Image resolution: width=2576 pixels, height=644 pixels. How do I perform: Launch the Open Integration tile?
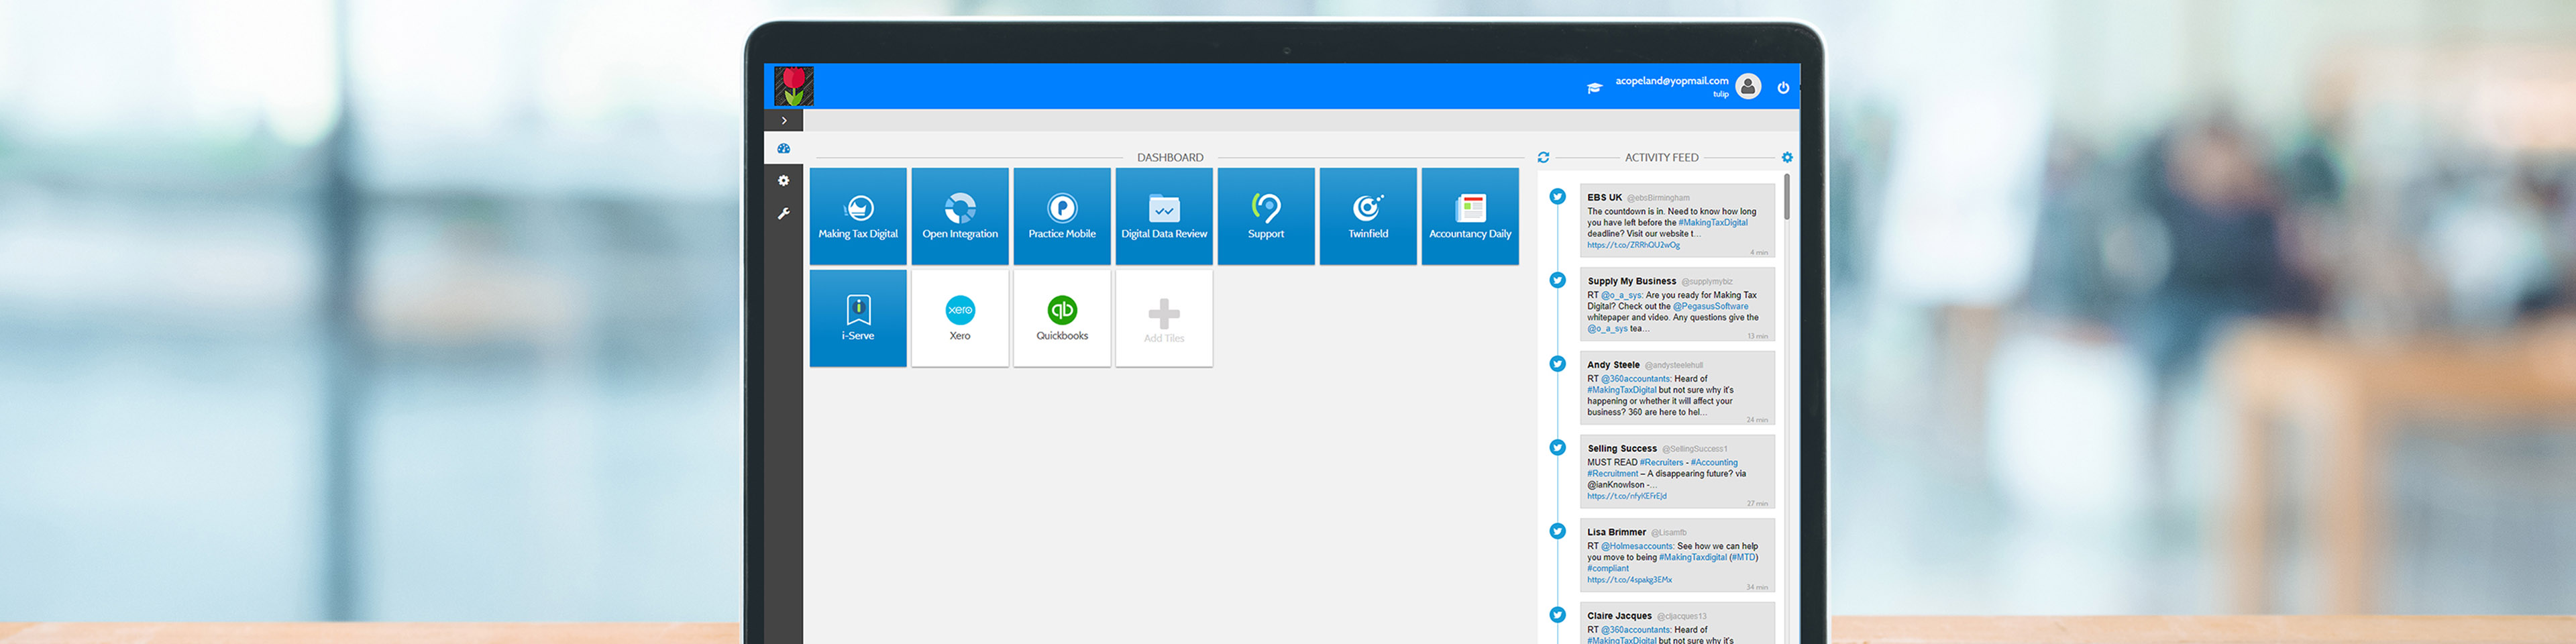959,216
